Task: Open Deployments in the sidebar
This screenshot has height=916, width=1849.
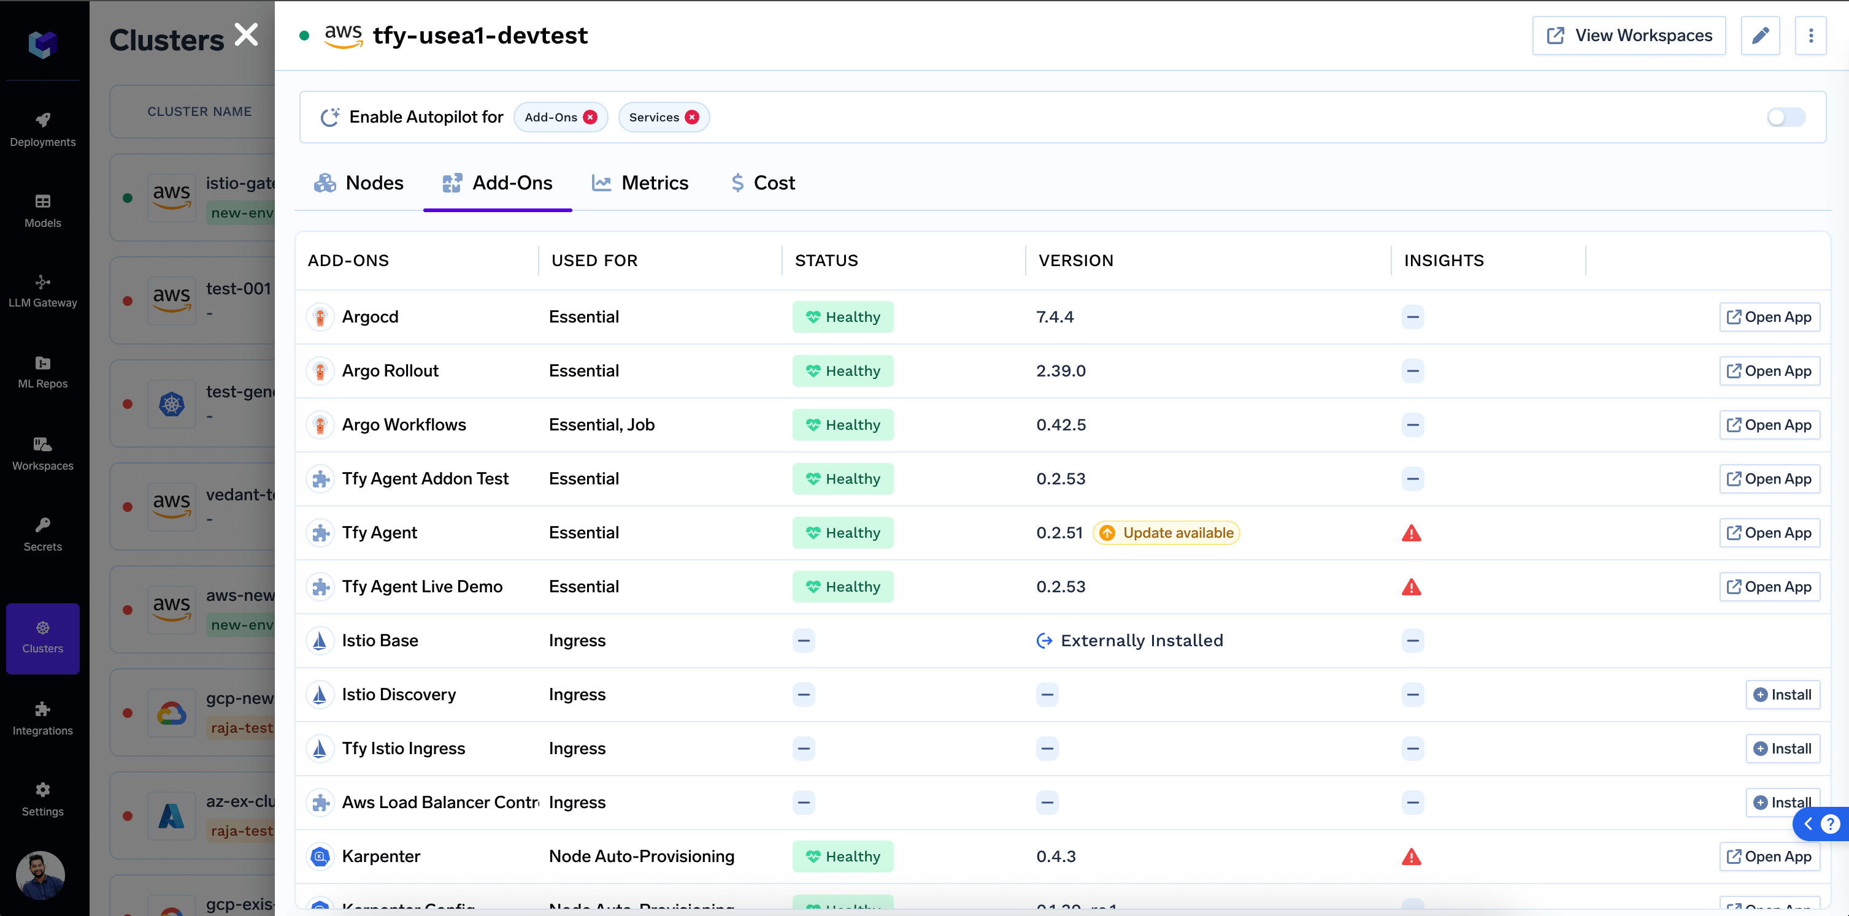Action: click(42, 130)
